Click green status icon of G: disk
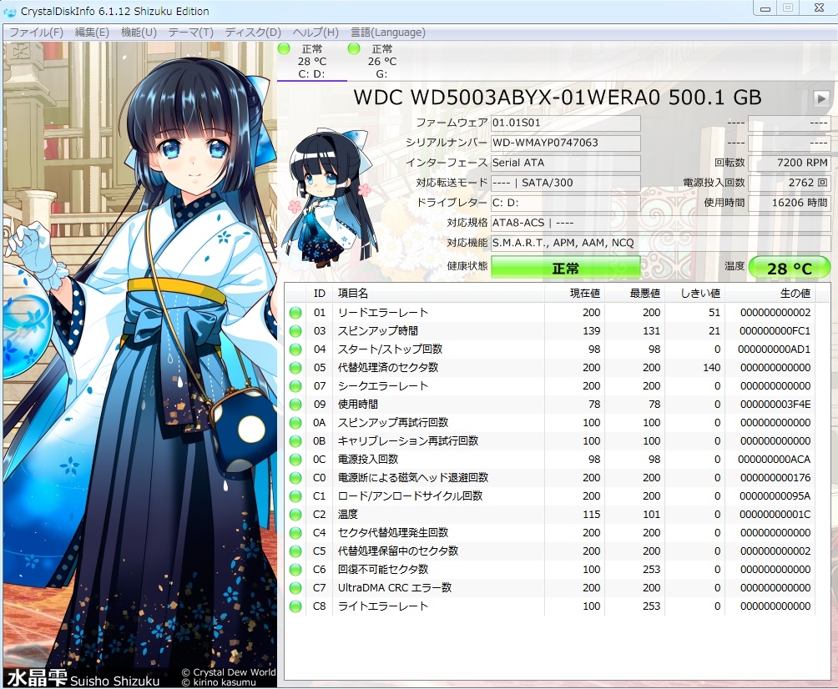The image size is (838, 689). [x=354, y=48]
